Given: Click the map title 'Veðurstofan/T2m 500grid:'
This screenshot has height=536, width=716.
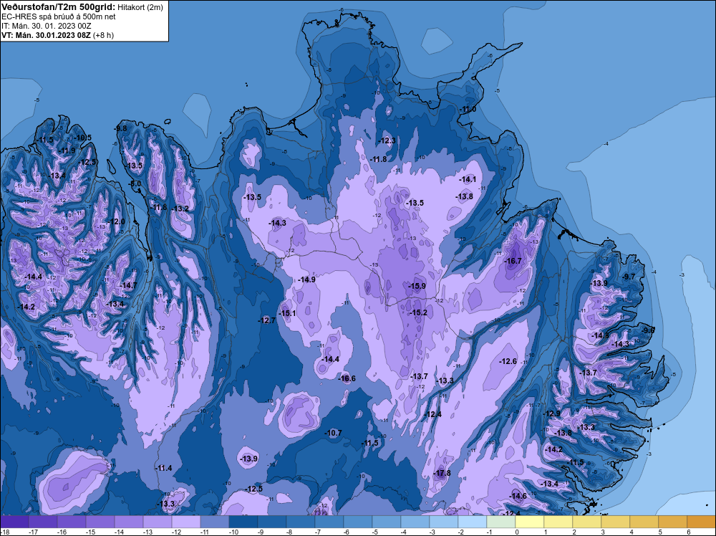Looking at the screenshot, I should 59,7.
